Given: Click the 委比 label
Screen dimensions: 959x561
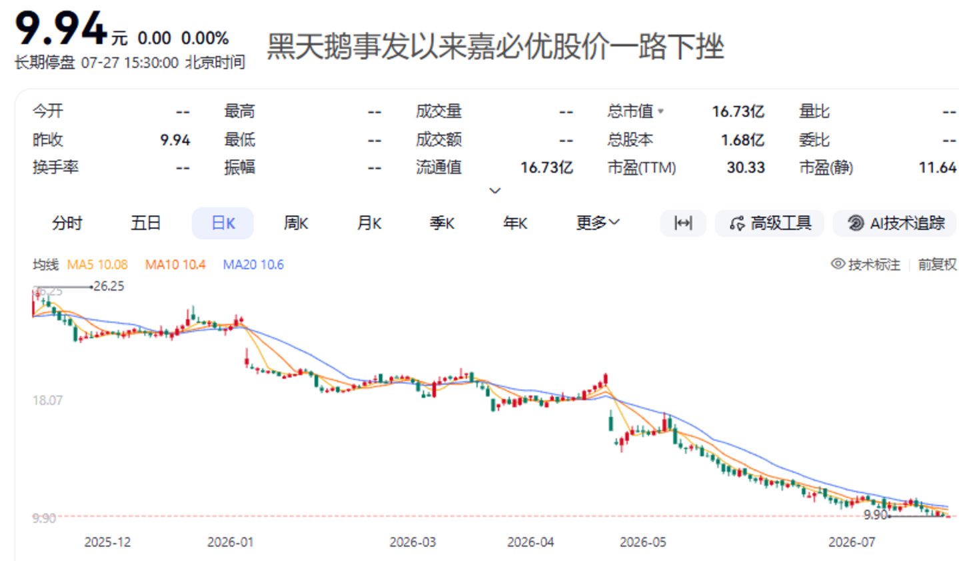Looking at the screenshot, I should tap(814, 140).
